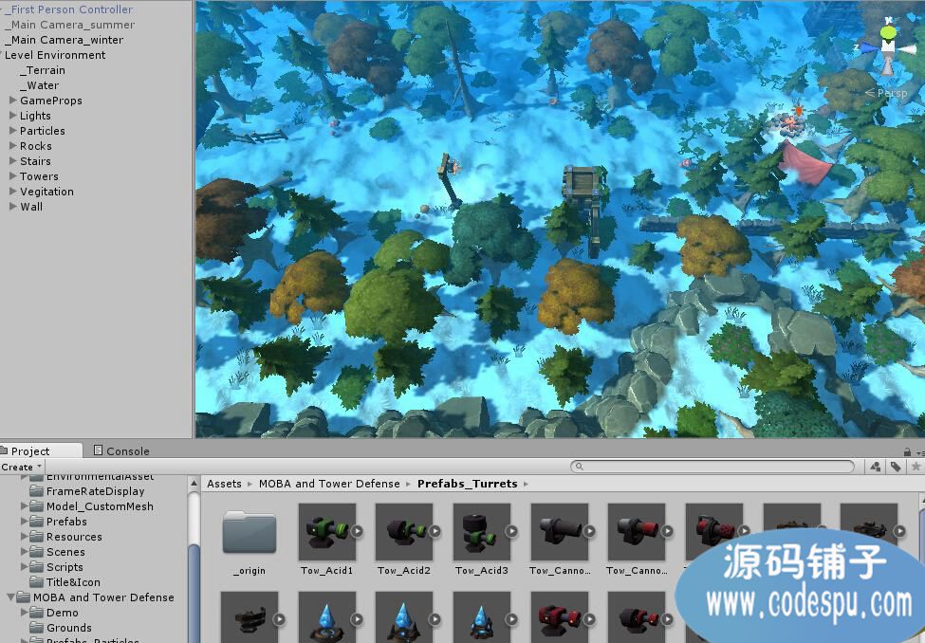Viewport: 925px width, 643px height.
Task: Expand the Stairs hierarchy node arrow
Action: (13, 161)
